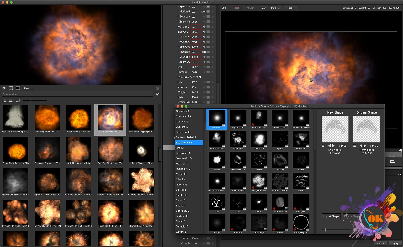Switch emitter library to tree list view

tap(4, 101)
